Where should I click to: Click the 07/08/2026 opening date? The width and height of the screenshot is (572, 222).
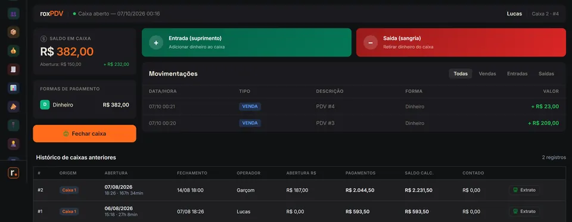click(119, 187)
